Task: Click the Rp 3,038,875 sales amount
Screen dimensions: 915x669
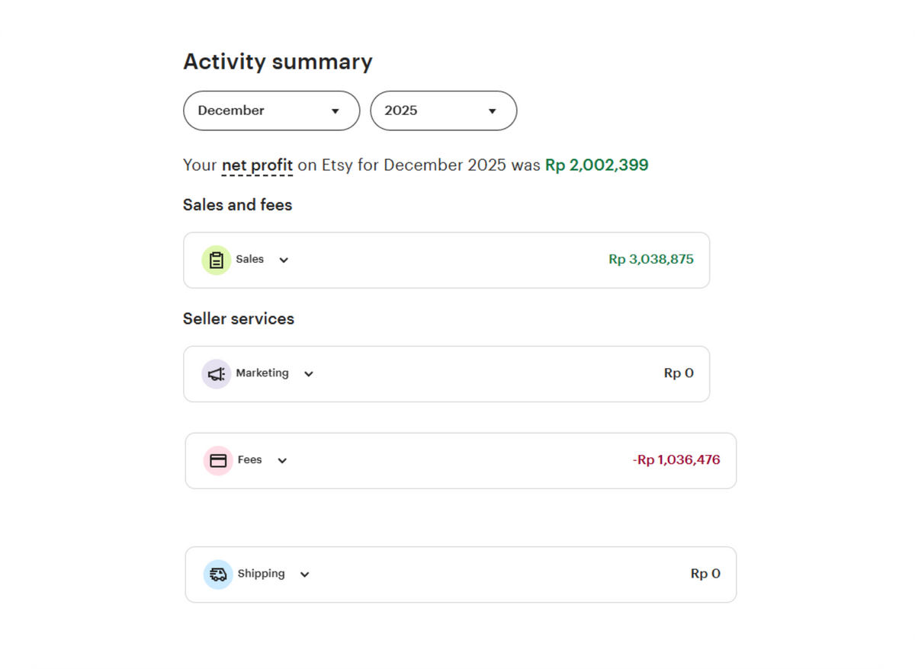Action: [650, 259]
